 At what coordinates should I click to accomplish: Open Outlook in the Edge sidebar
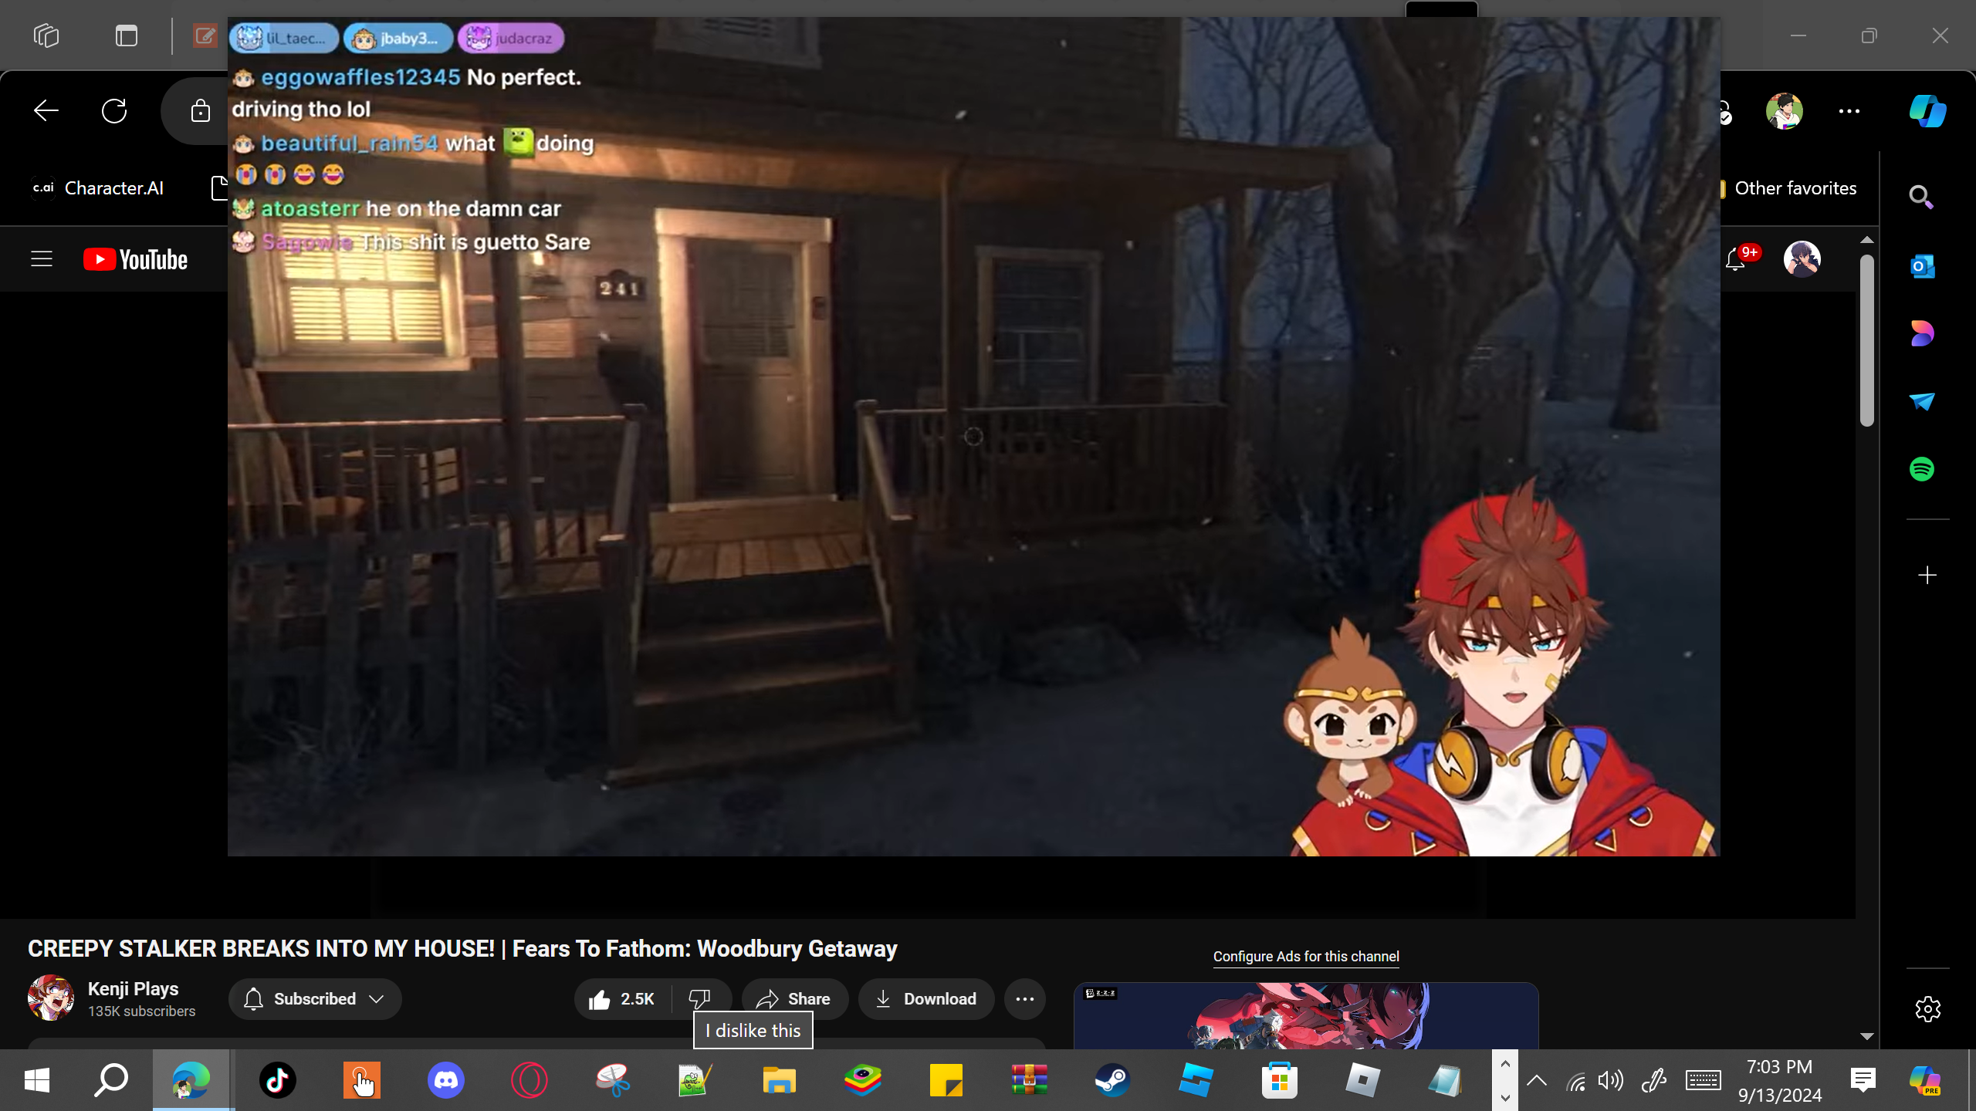click(x=1922, y=266)
